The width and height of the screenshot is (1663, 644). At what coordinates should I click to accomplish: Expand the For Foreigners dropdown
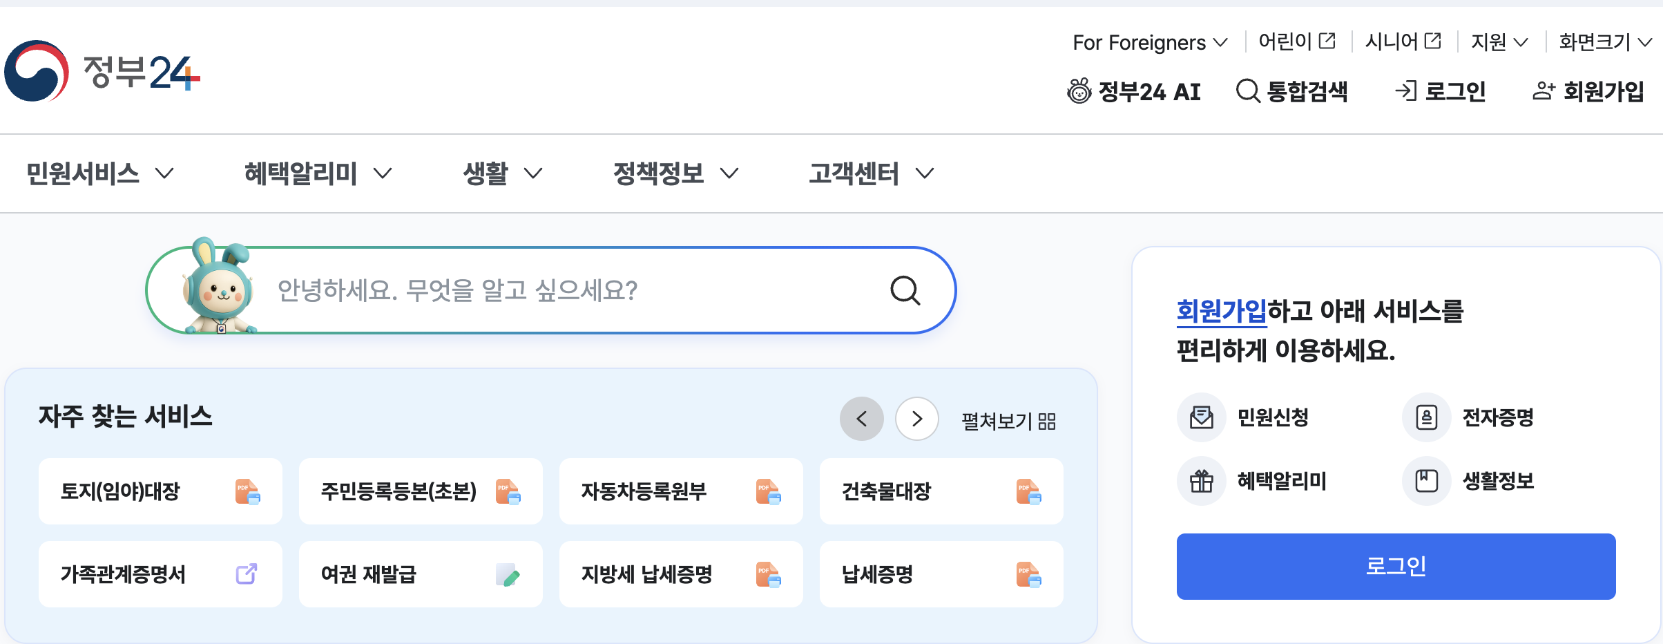pos(1150,42)
